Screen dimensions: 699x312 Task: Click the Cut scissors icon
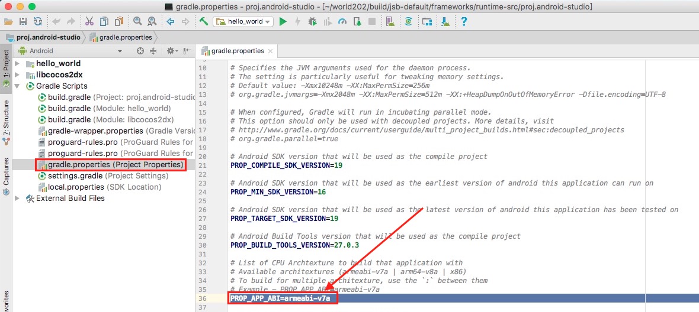(89, 21)
